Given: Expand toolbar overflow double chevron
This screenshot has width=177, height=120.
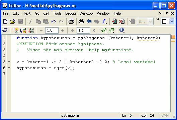Looking at the screenshot, I should coord(158,19).
